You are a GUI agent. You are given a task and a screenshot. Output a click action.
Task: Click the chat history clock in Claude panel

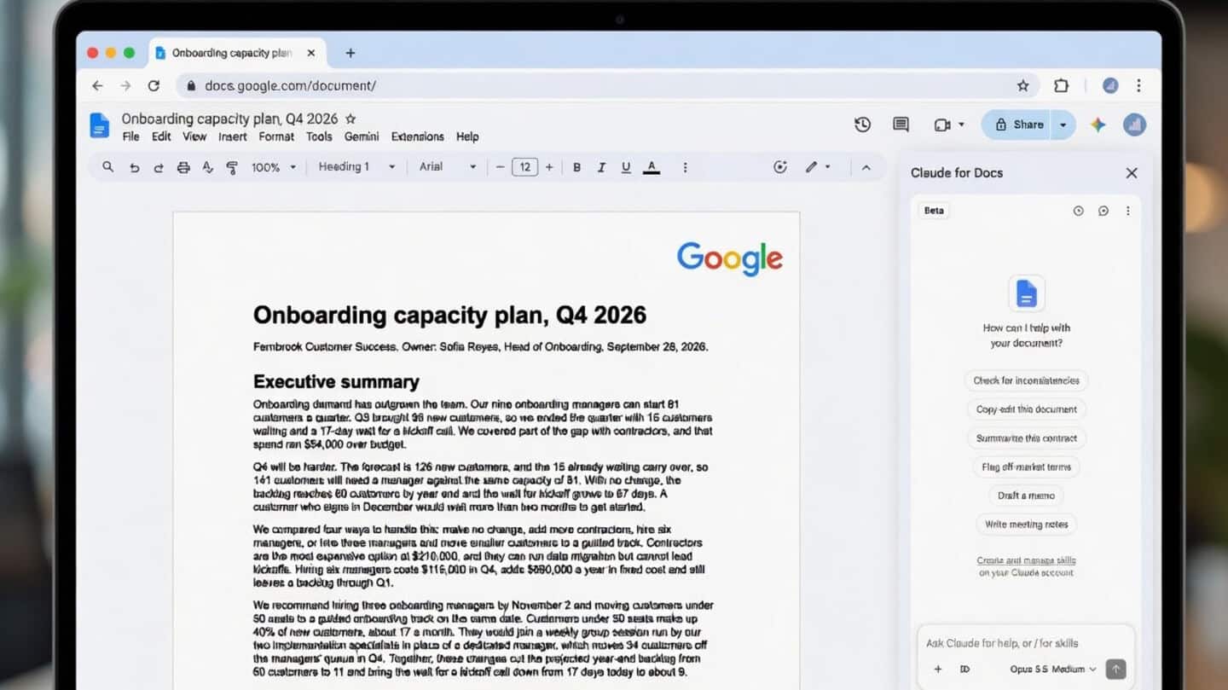1078,211
